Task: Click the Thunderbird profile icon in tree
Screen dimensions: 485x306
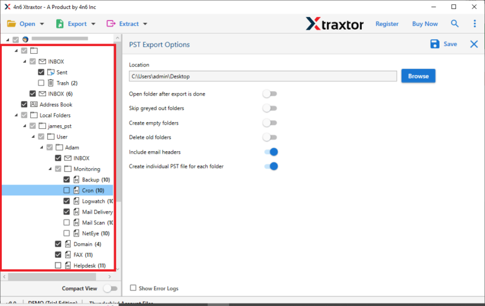Action: [25, 39]
